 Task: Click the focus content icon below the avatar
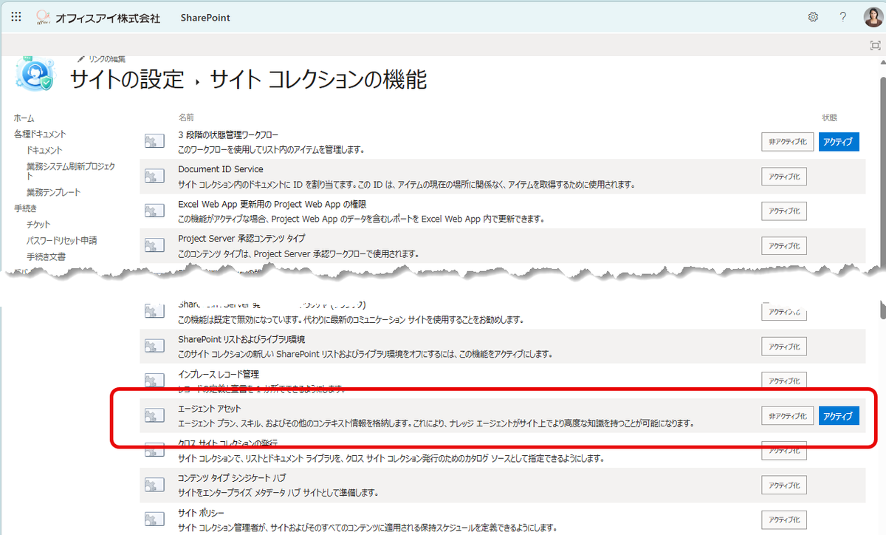[876, 46]
